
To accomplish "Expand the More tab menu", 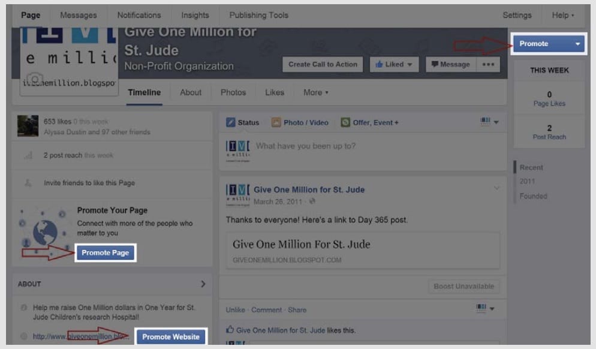I will click(x=315, y=92).
